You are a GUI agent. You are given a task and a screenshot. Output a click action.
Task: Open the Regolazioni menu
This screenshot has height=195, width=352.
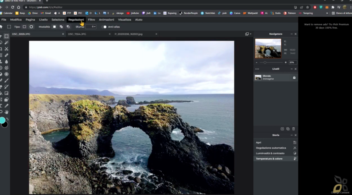76,20
